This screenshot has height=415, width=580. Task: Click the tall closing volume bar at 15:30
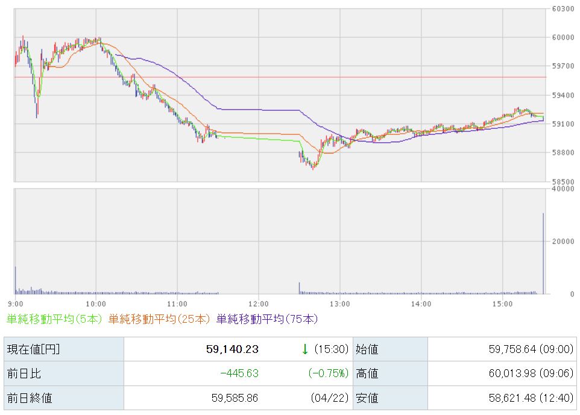pos(543,254)
